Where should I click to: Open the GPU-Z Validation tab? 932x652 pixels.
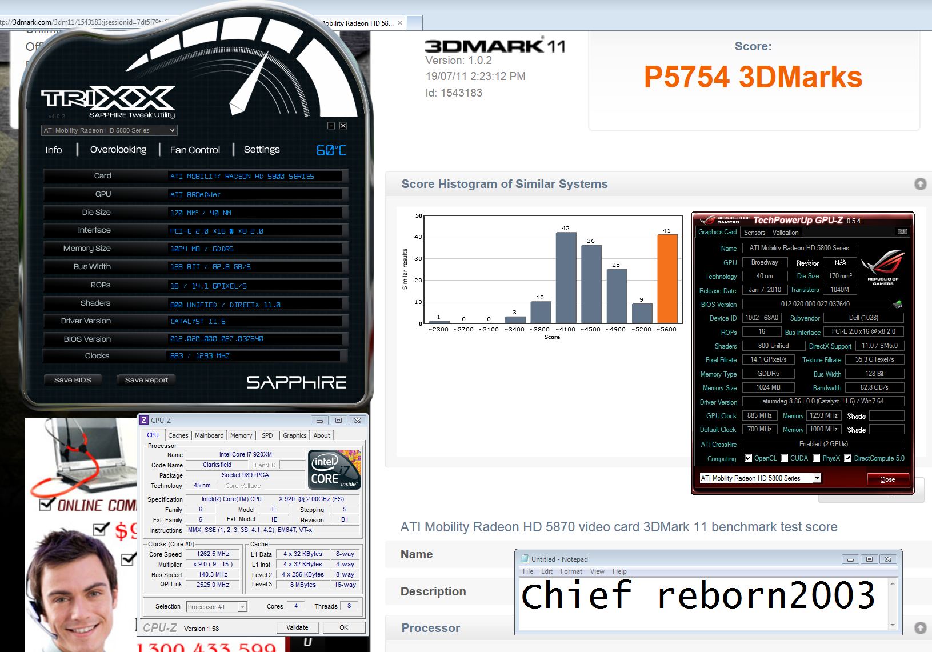point(786,233)
